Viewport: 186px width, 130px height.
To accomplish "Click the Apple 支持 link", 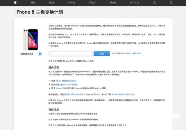I will click(59, 88).
